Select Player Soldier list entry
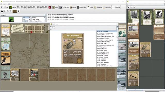The image size is (165, 92). click(x=38, y=19)
